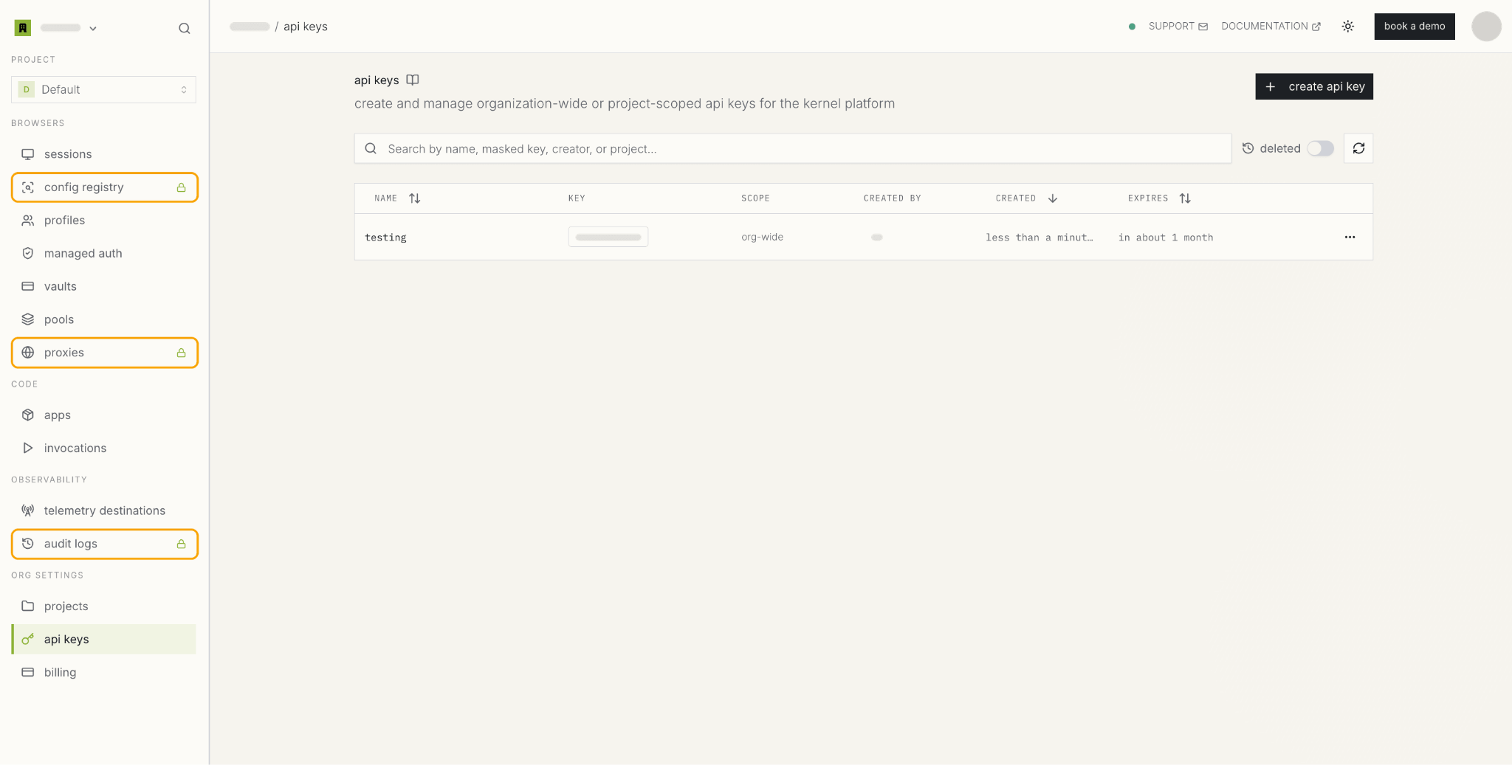Click the search icon in sidebar header

pos(185,28)
